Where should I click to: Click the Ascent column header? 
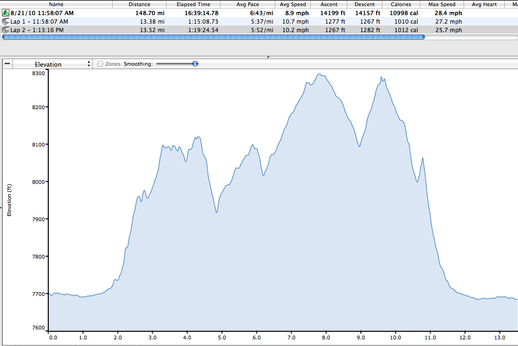[329, 4]
